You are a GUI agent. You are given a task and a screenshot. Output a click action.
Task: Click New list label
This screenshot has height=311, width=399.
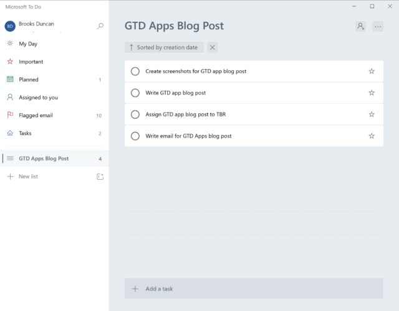[28, 177]
